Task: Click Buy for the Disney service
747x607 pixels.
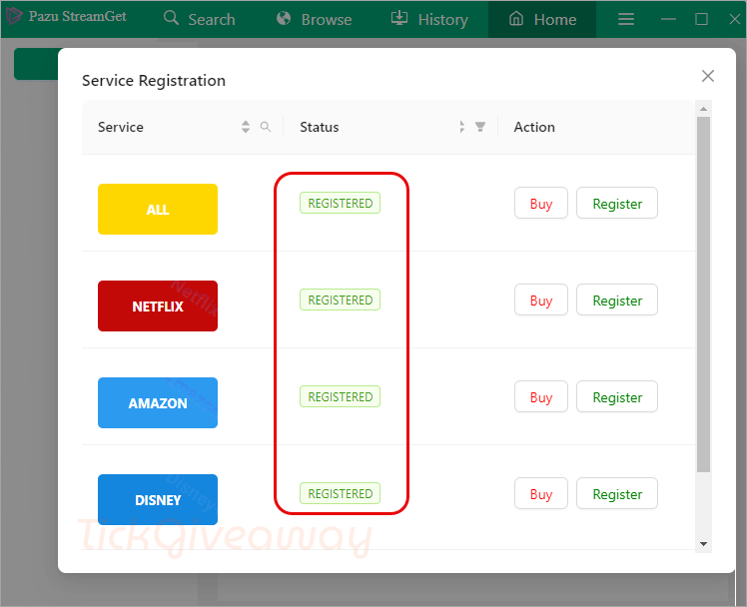Action: pyautogui.click(x=541, y=494)
